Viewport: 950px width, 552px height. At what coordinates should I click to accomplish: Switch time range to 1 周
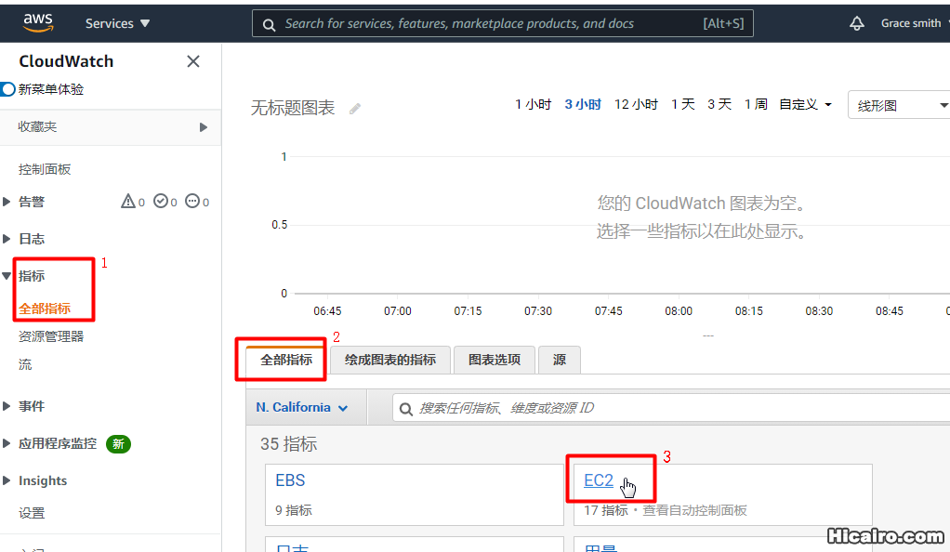click(x=756, y=104)
